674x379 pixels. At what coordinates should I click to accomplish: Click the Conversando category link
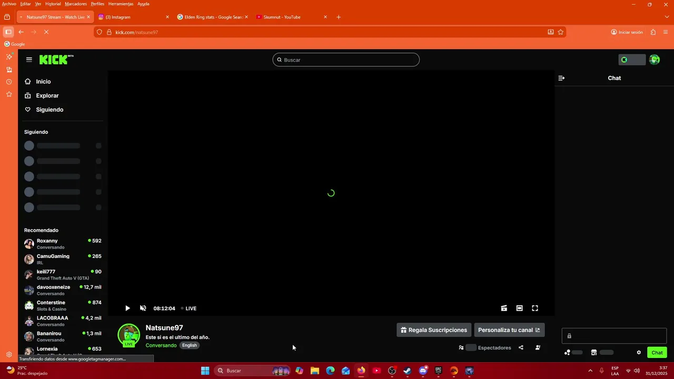pyautogui.click(x=161, y=345)
